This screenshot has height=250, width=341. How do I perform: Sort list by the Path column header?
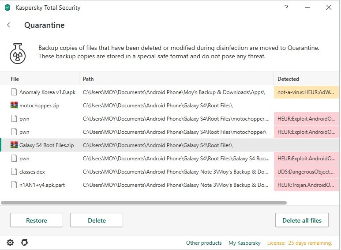coord(88,79)
